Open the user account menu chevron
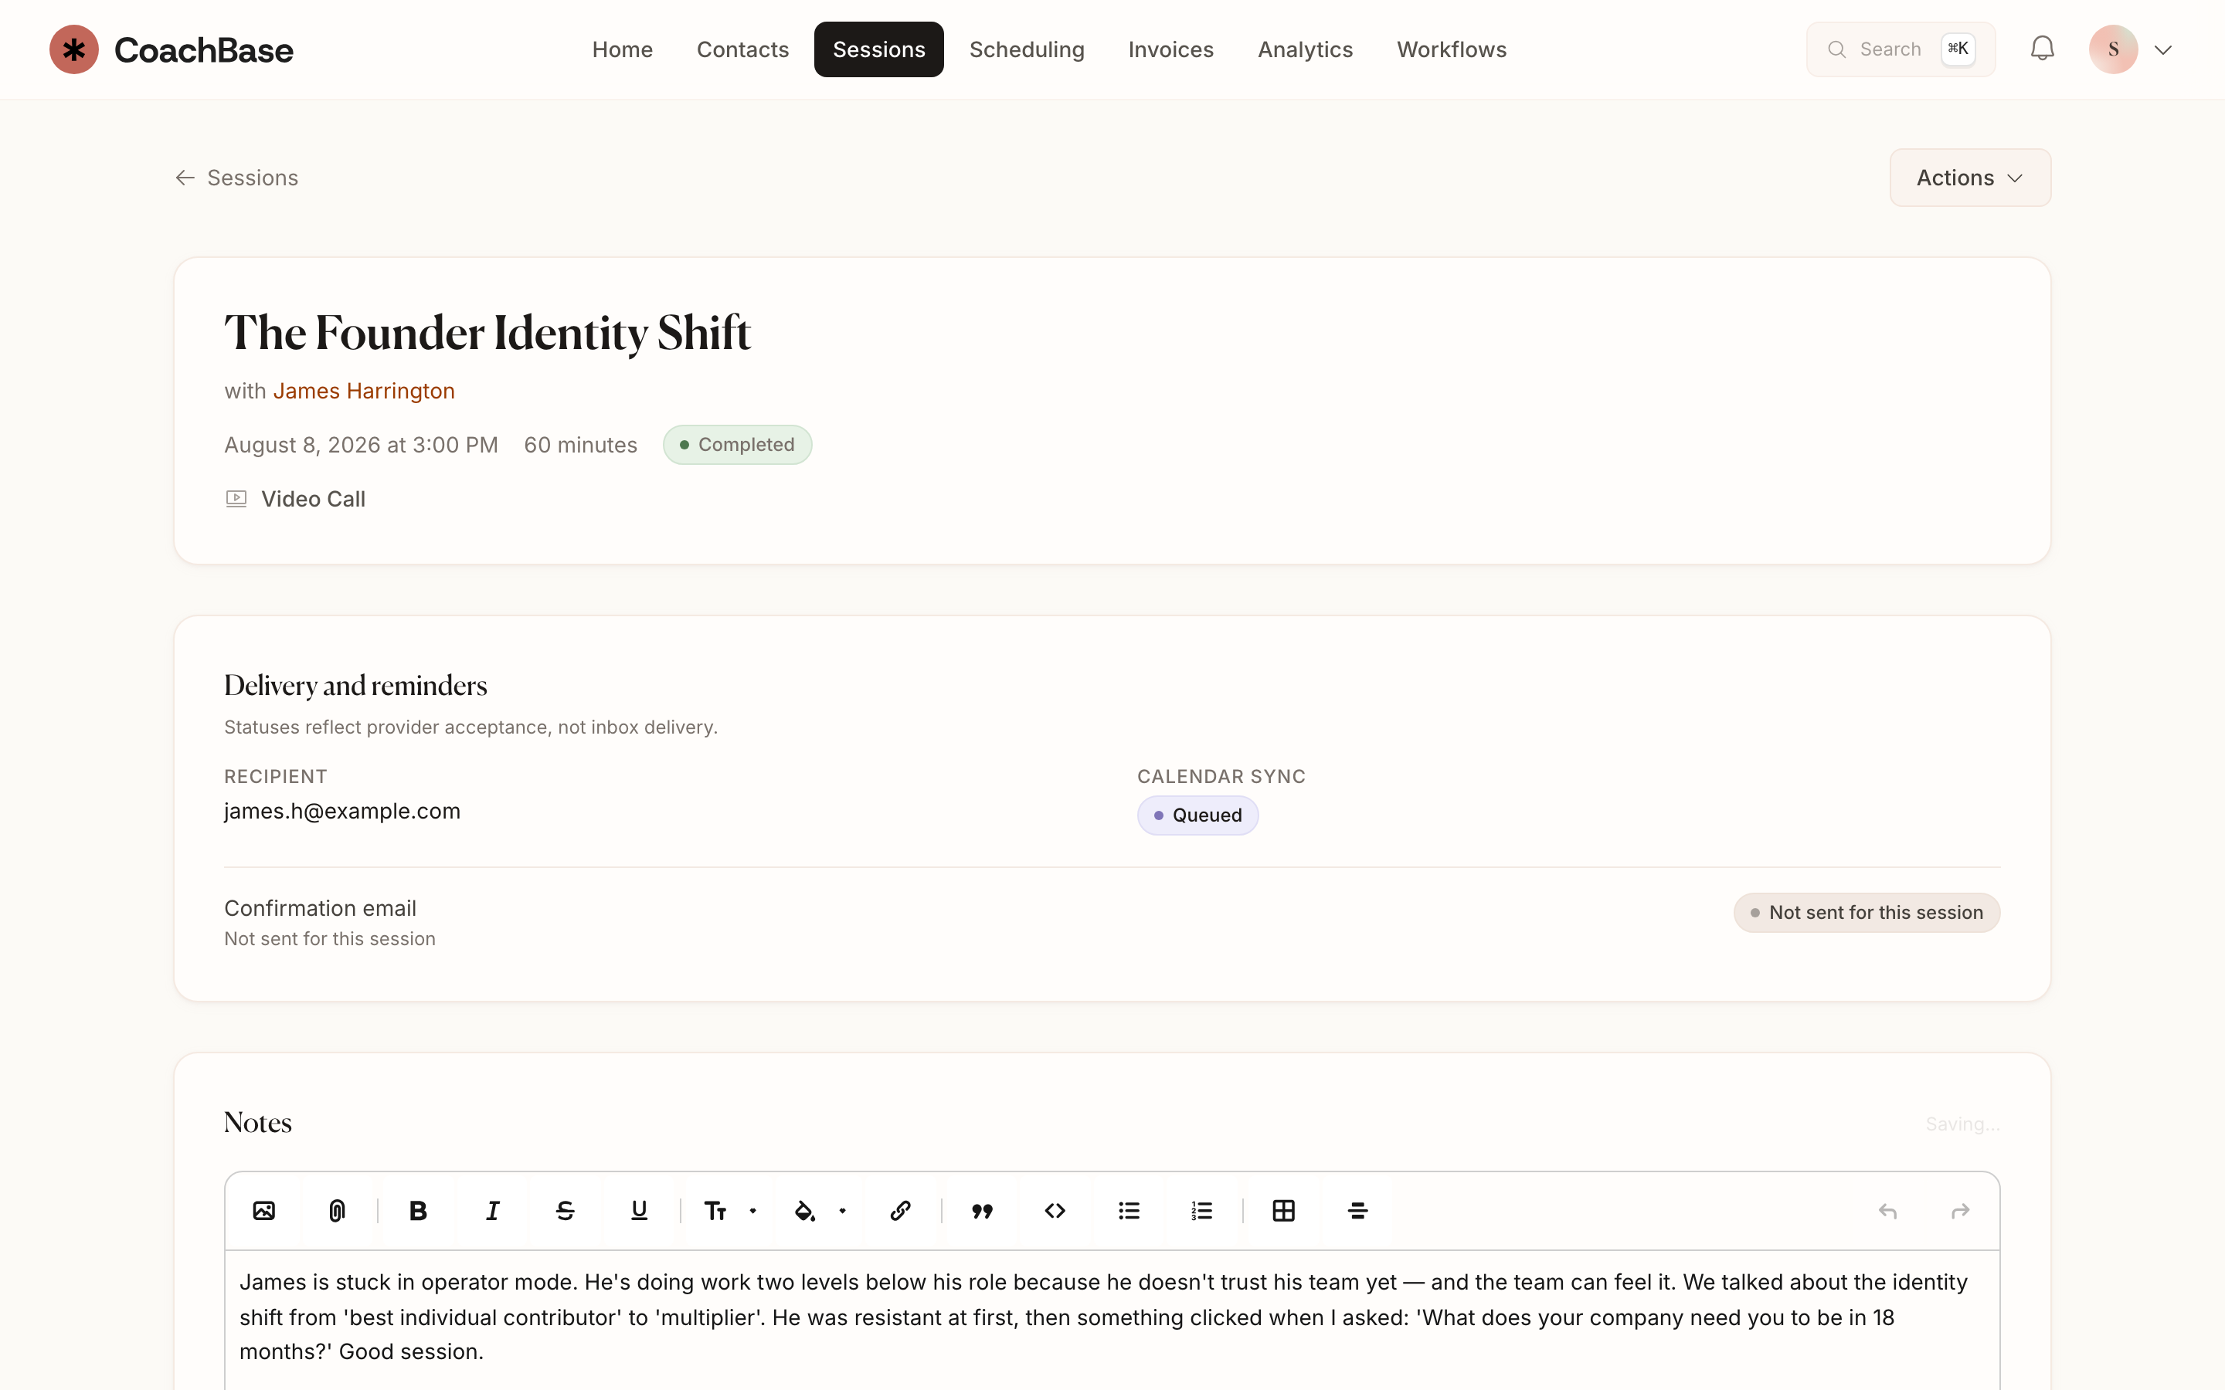The image size is (2225, 1390). [x=2162, y=49]
